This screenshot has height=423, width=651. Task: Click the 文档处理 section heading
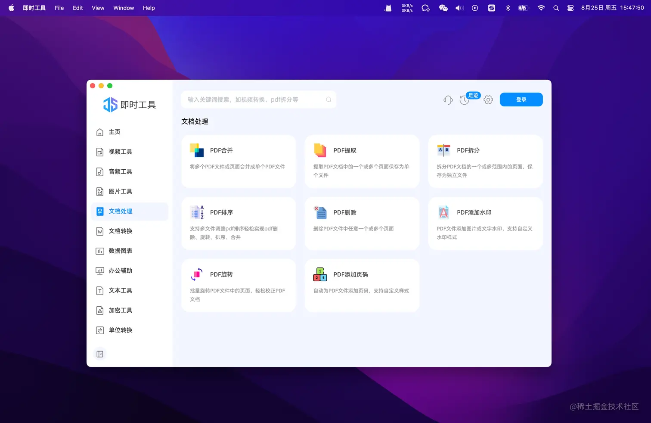[x=195, y=121]
